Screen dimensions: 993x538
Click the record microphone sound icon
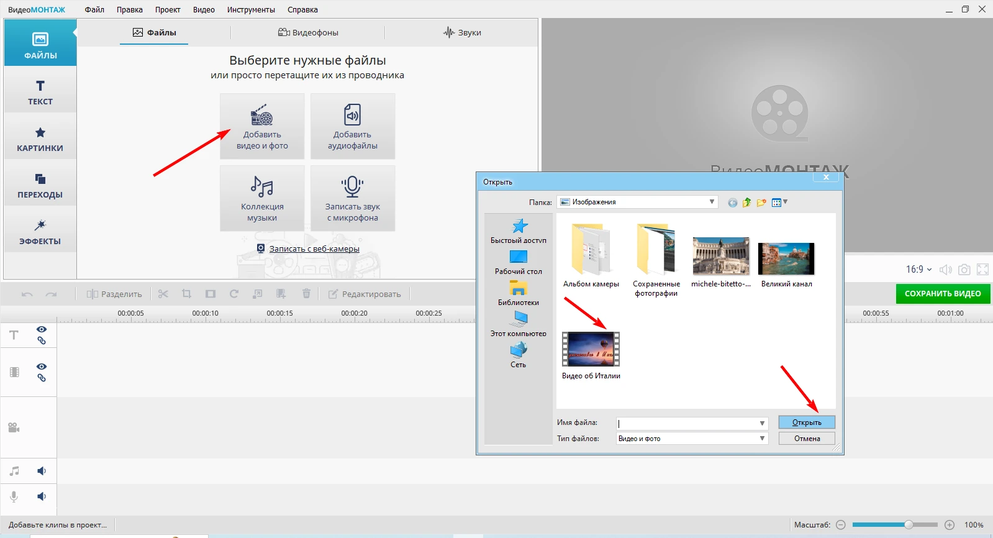352,186
